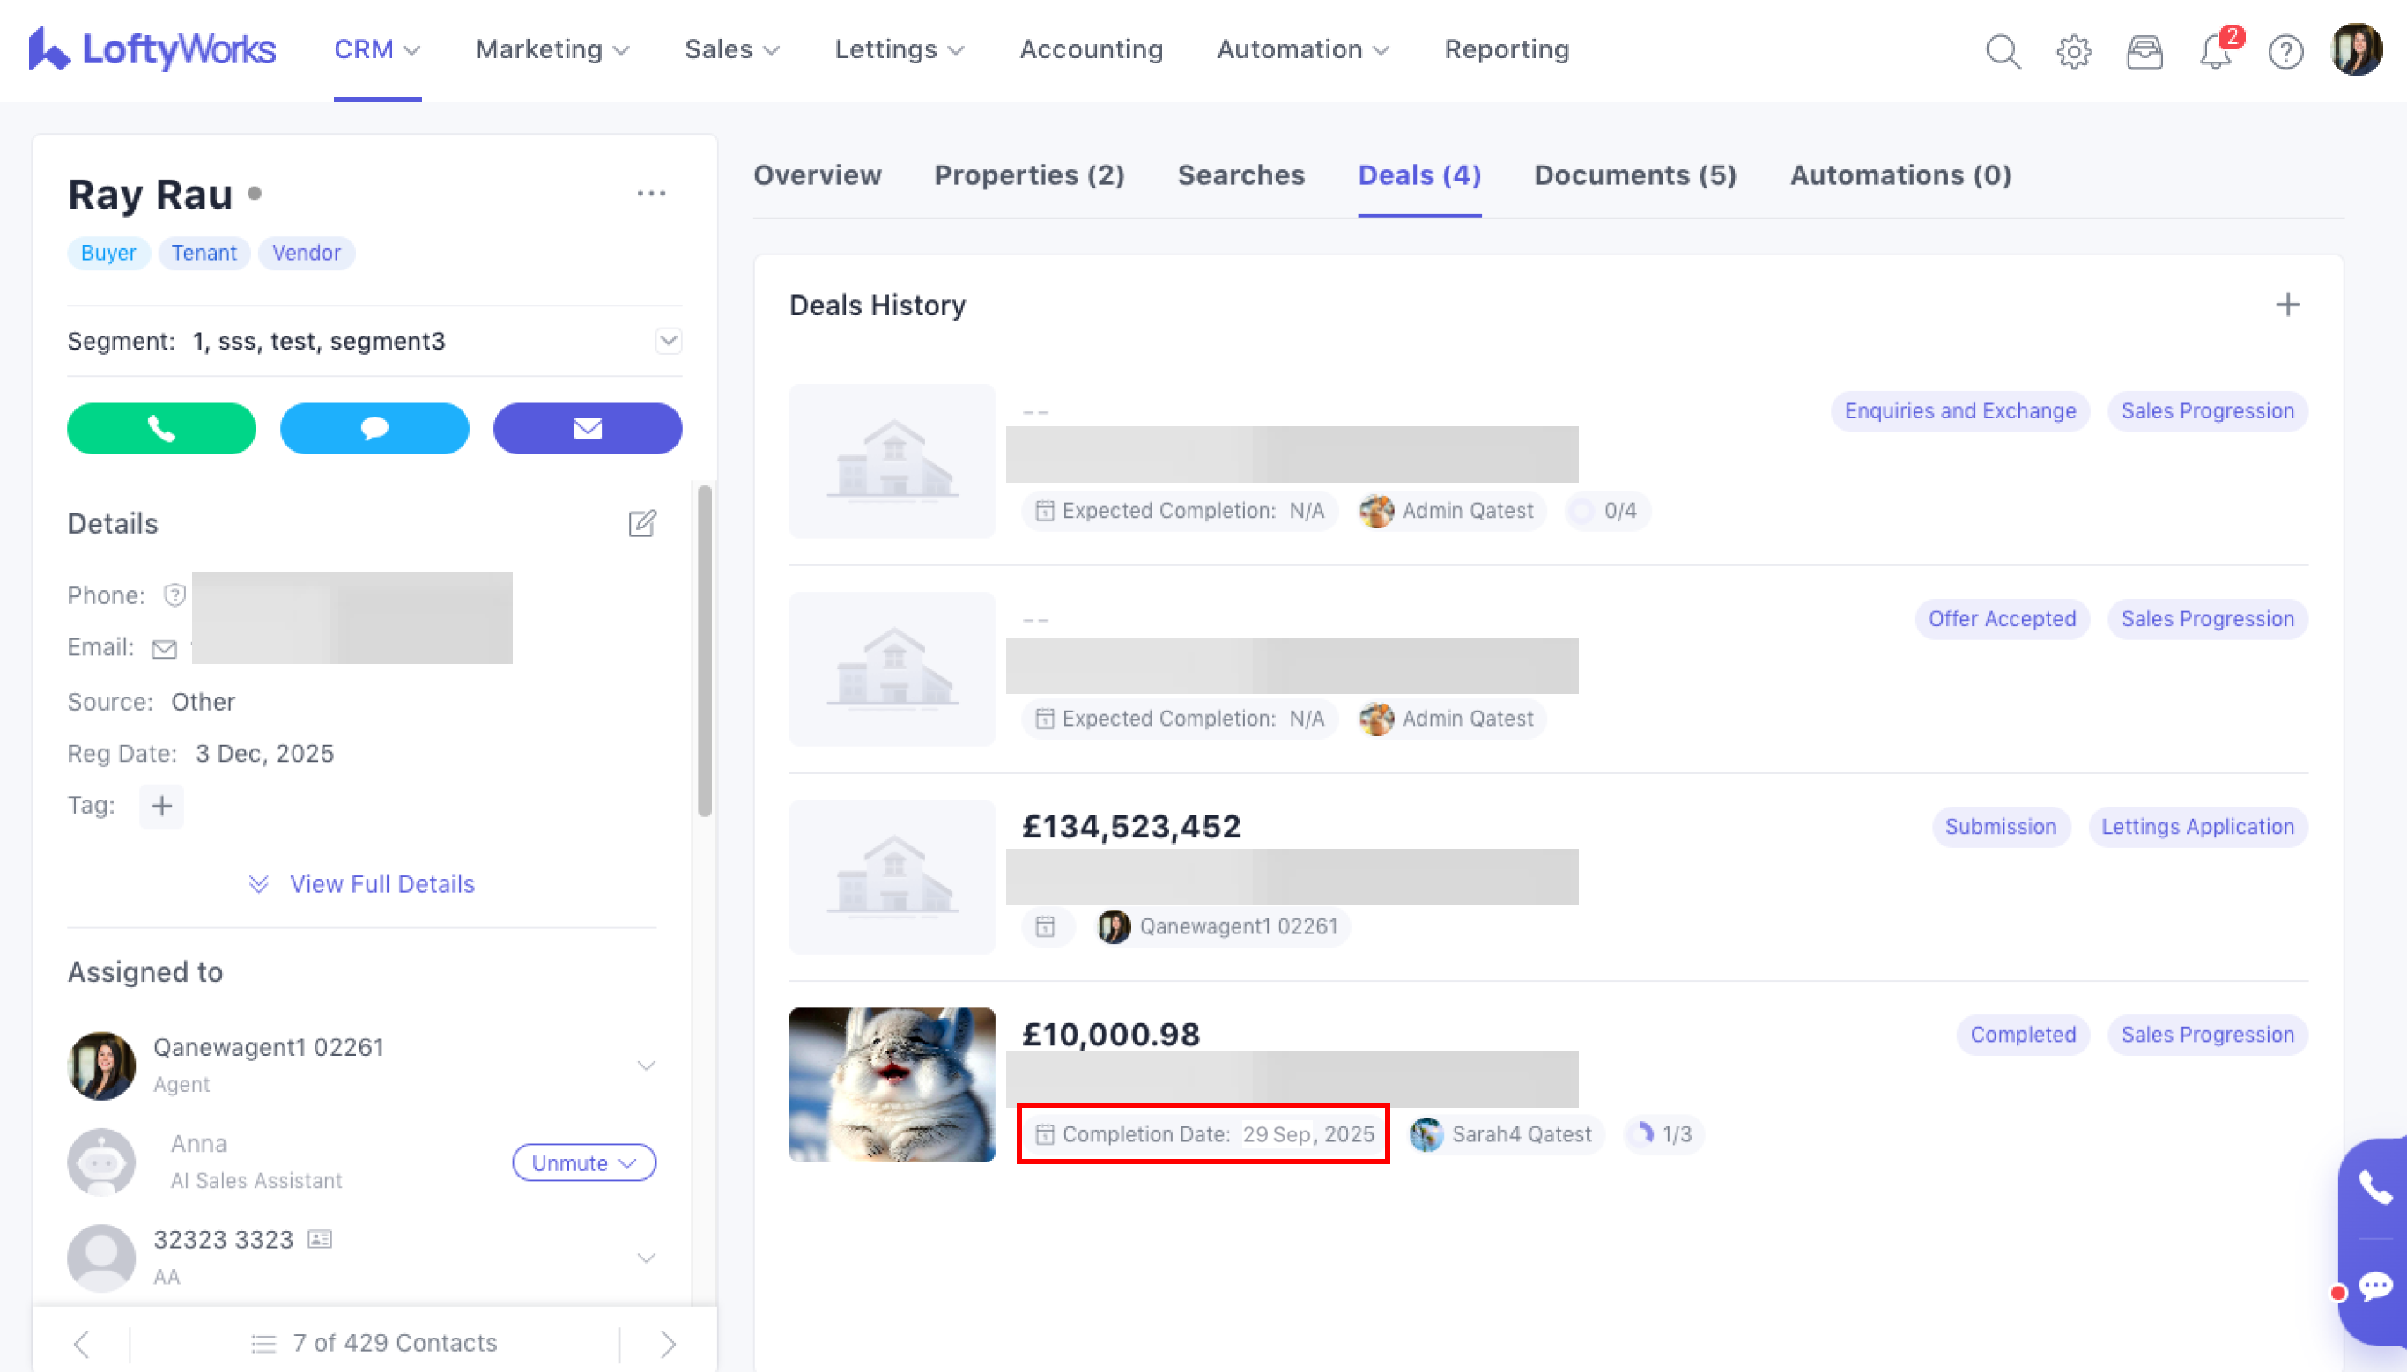Go to next contact arrow
The width and height of the screenshot is (2407, 1372).
[667, 1344]
